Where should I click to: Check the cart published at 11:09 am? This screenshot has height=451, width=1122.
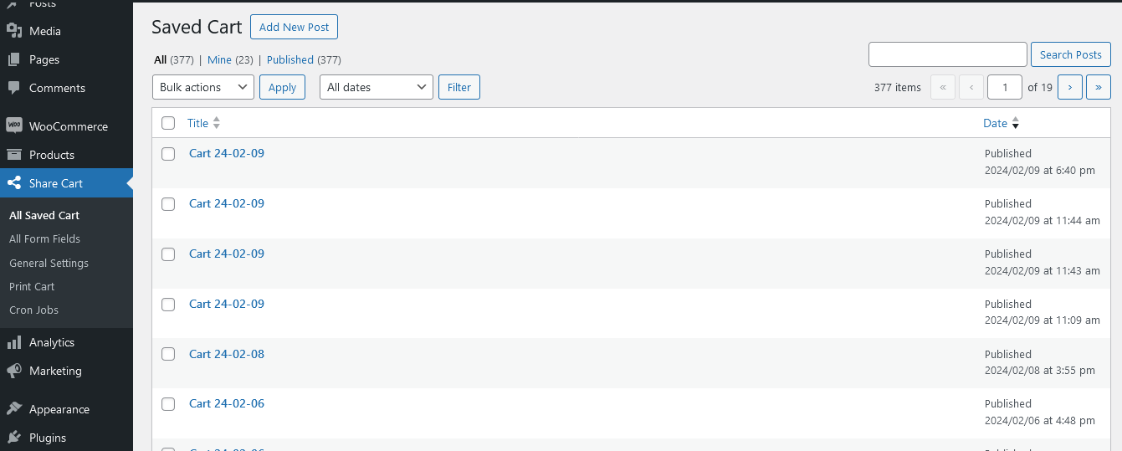tap(168, 305)
